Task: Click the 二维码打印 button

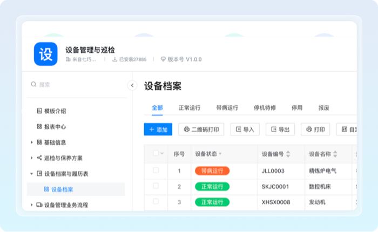Action: (x=201, y=129)
